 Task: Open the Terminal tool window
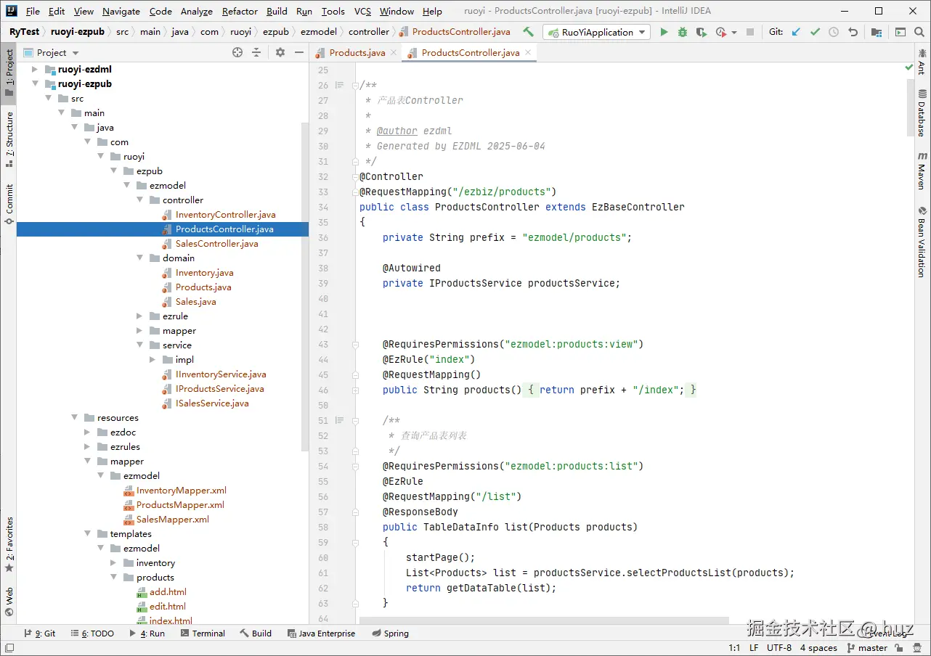[203, 634]
